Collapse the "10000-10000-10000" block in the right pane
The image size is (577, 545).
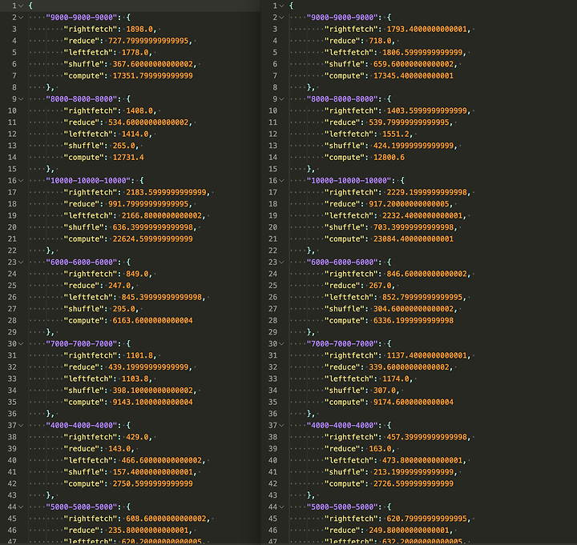pyautogui.click(x=281, y=180)
